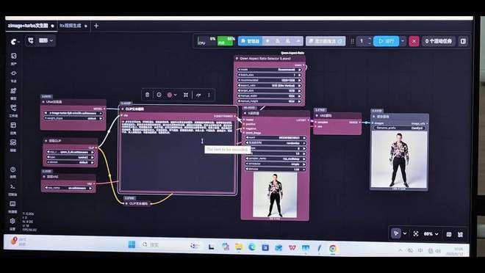This screenshot has height=273, width=485.
Task: Click the CPU/RAM resource monitor
Action: 217,41
